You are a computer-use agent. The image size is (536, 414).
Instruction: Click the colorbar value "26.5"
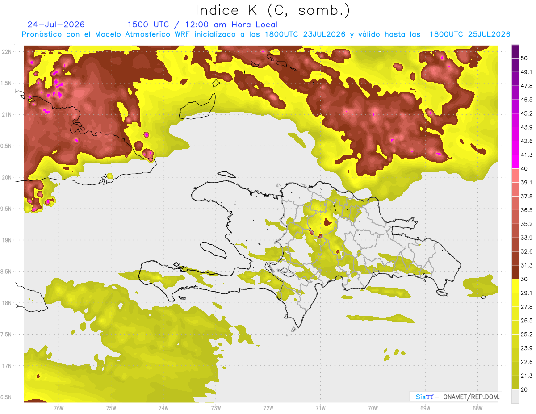click(526, 321)
